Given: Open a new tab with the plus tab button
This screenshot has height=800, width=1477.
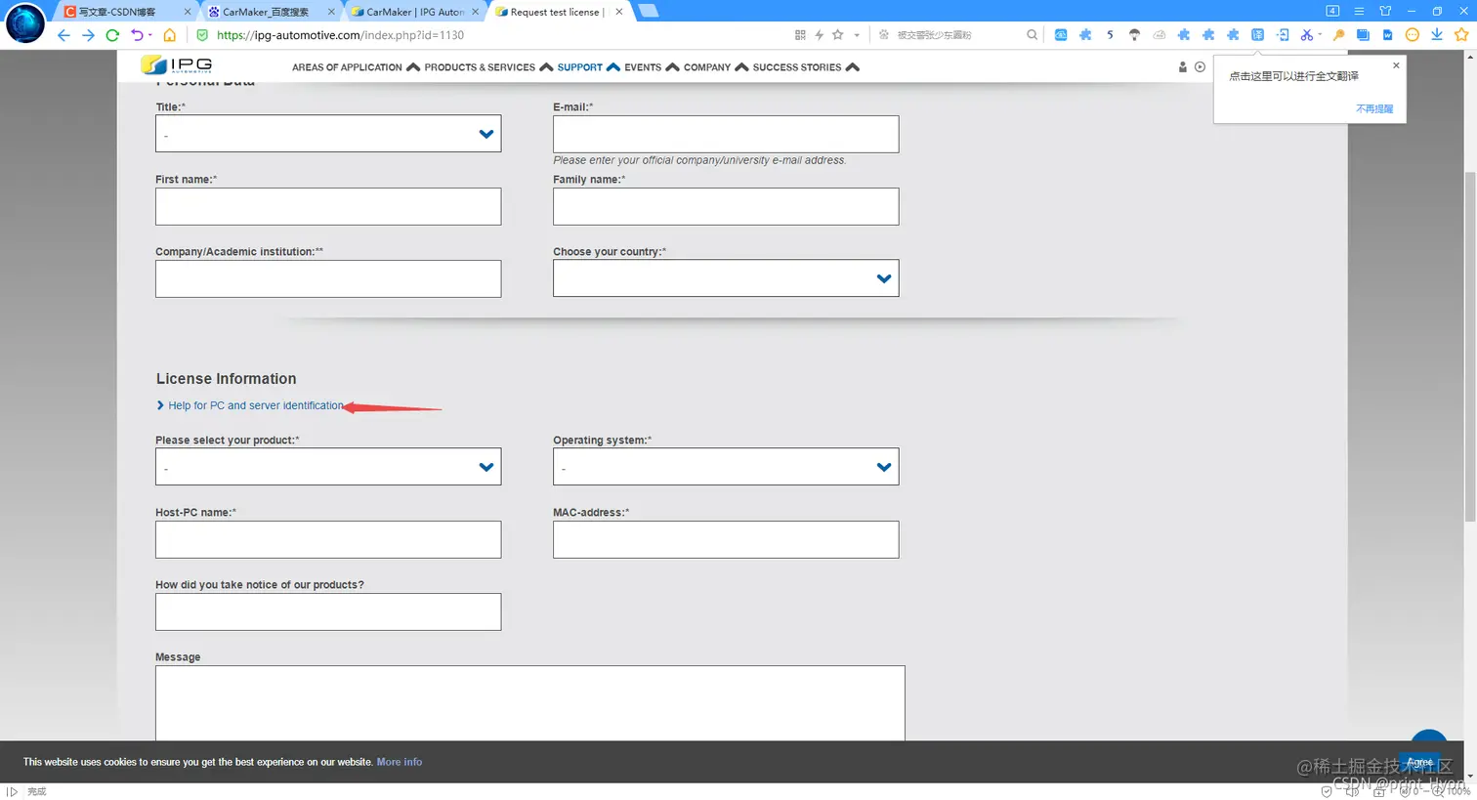Looking at the screenshot, I should click(x=648, y=11).
